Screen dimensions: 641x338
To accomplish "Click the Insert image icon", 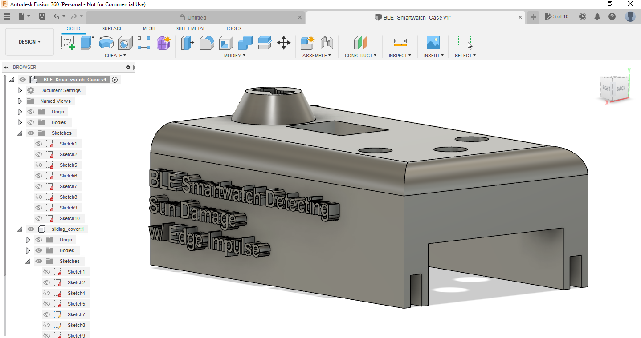I will [x=433, y=43].
